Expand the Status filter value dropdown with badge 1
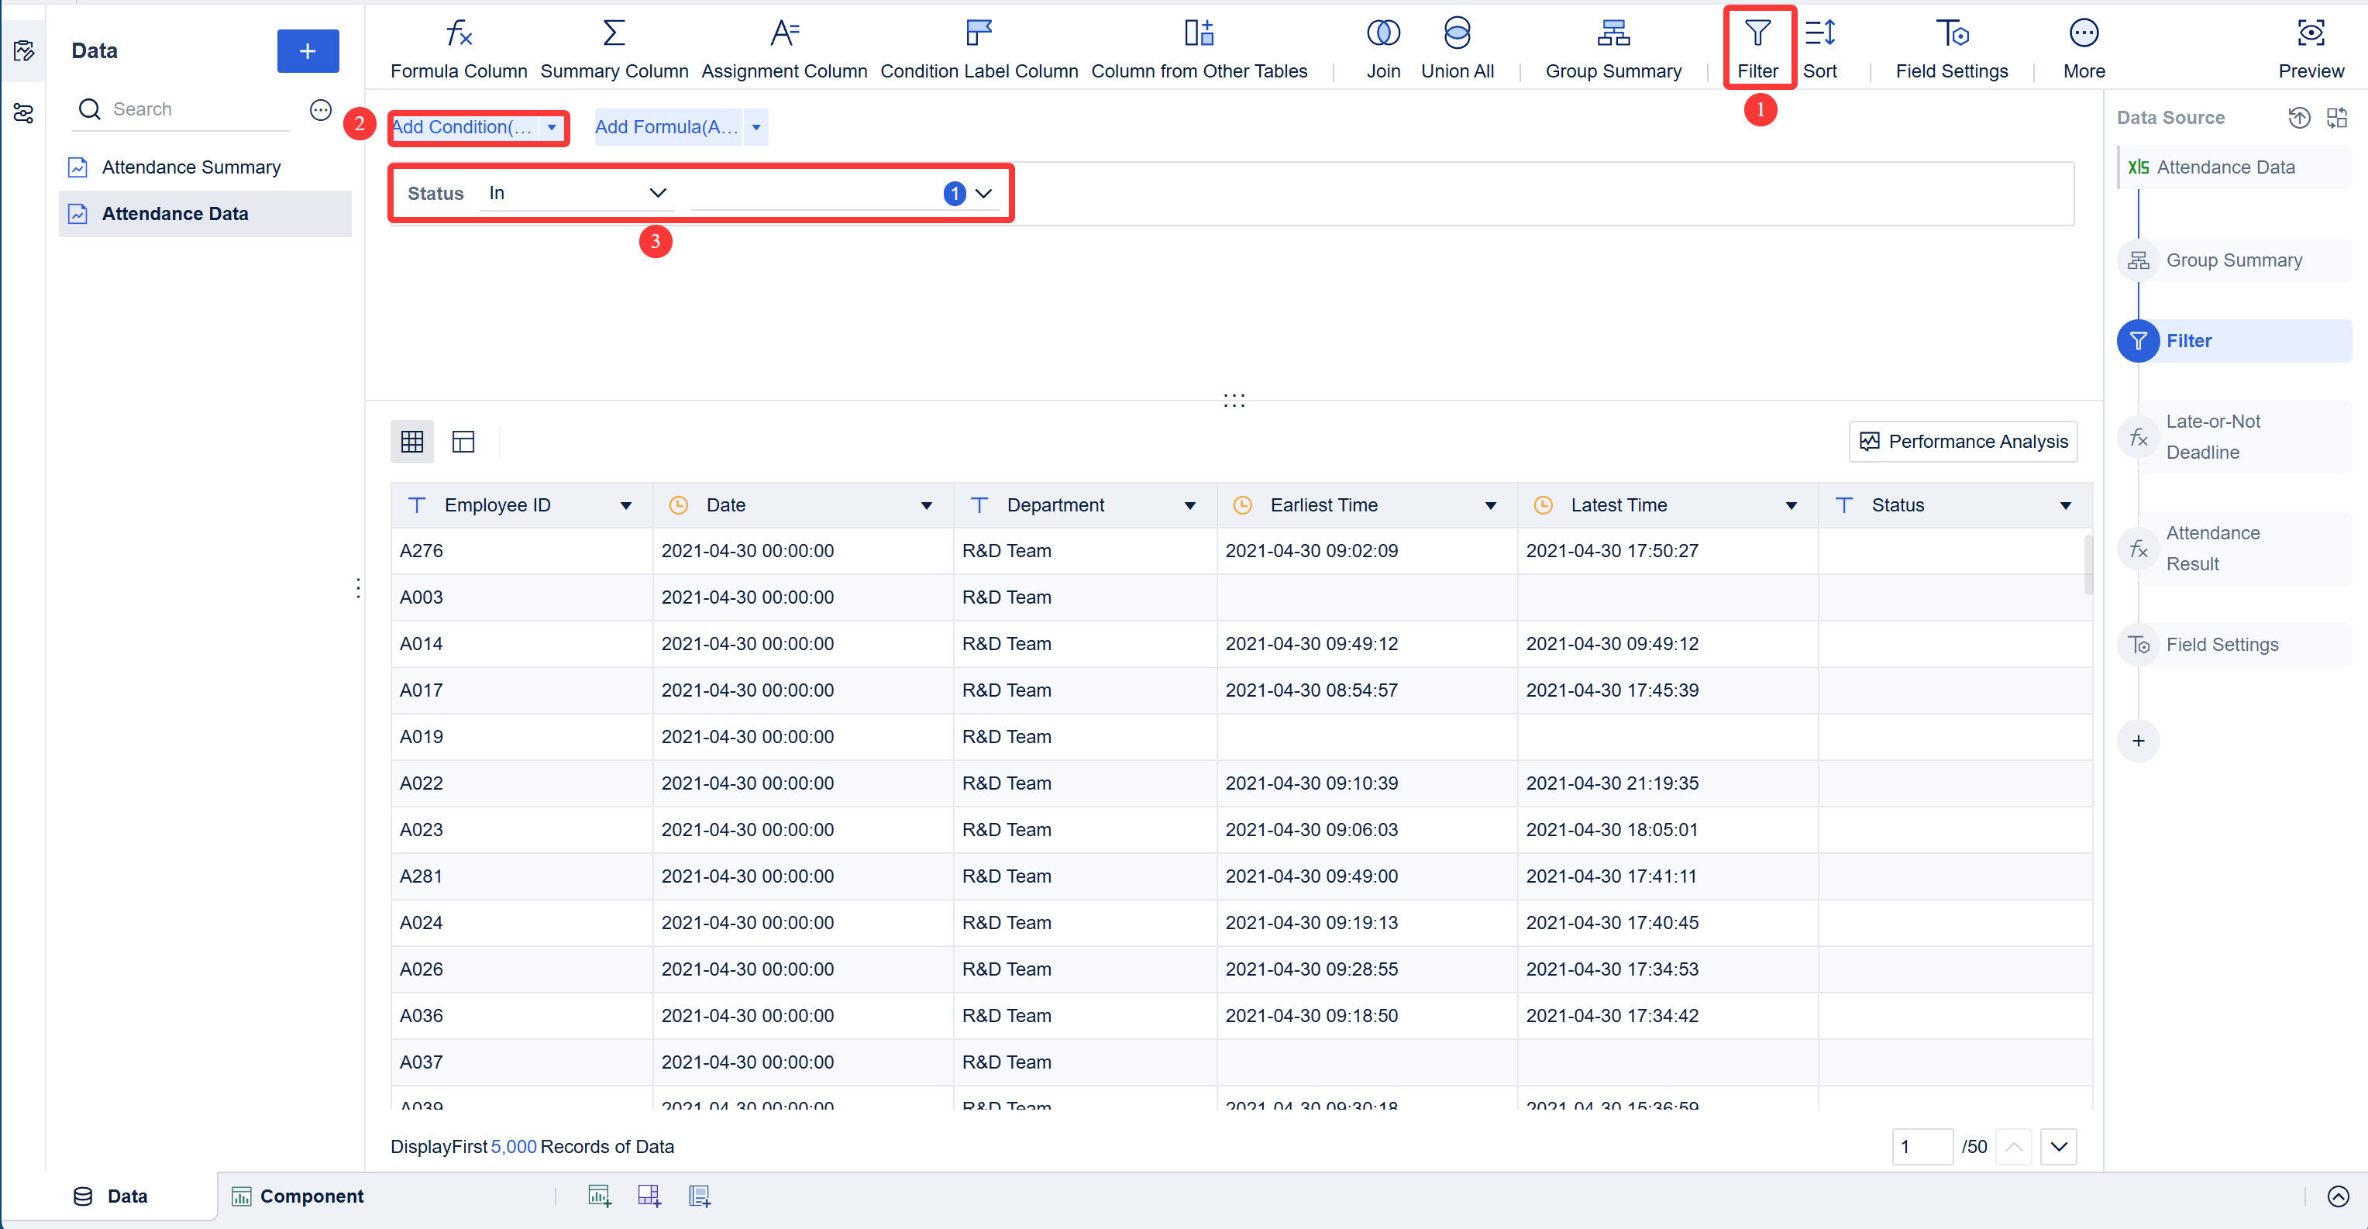This screenshot has width=2368, height=1229. pos(983,193)
